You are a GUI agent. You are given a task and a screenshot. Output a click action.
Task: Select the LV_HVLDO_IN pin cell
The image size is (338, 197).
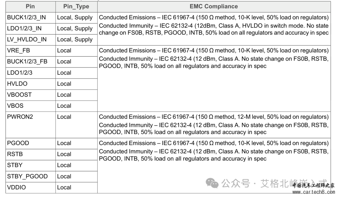30,40
